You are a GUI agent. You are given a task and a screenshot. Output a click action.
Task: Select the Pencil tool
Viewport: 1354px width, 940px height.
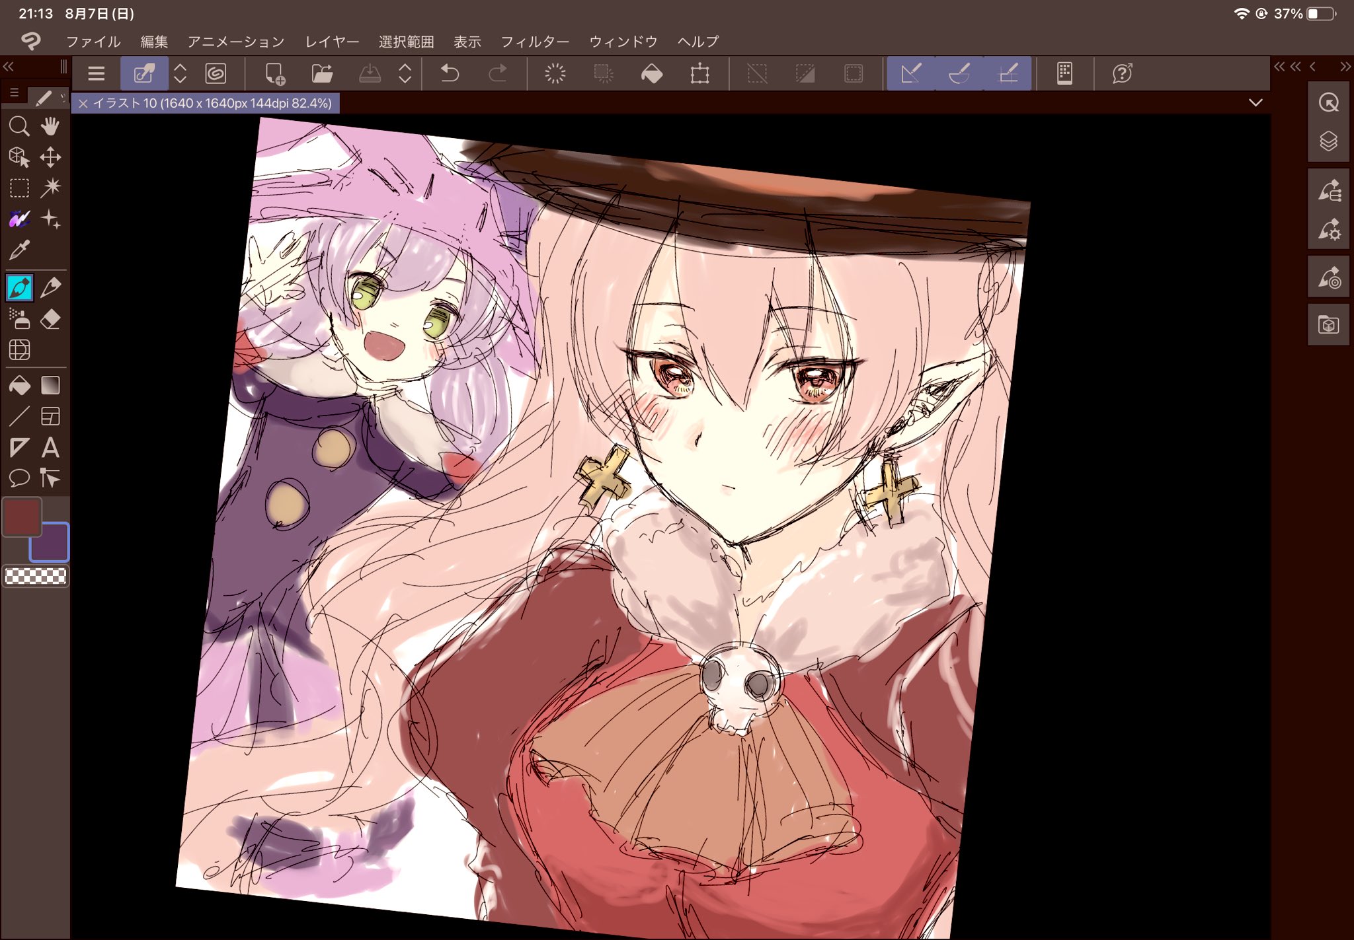point(50,288)
